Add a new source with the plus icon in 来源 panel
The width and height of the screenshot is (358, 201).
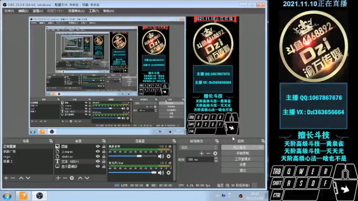pyautogui.click(x=58, y=178)
